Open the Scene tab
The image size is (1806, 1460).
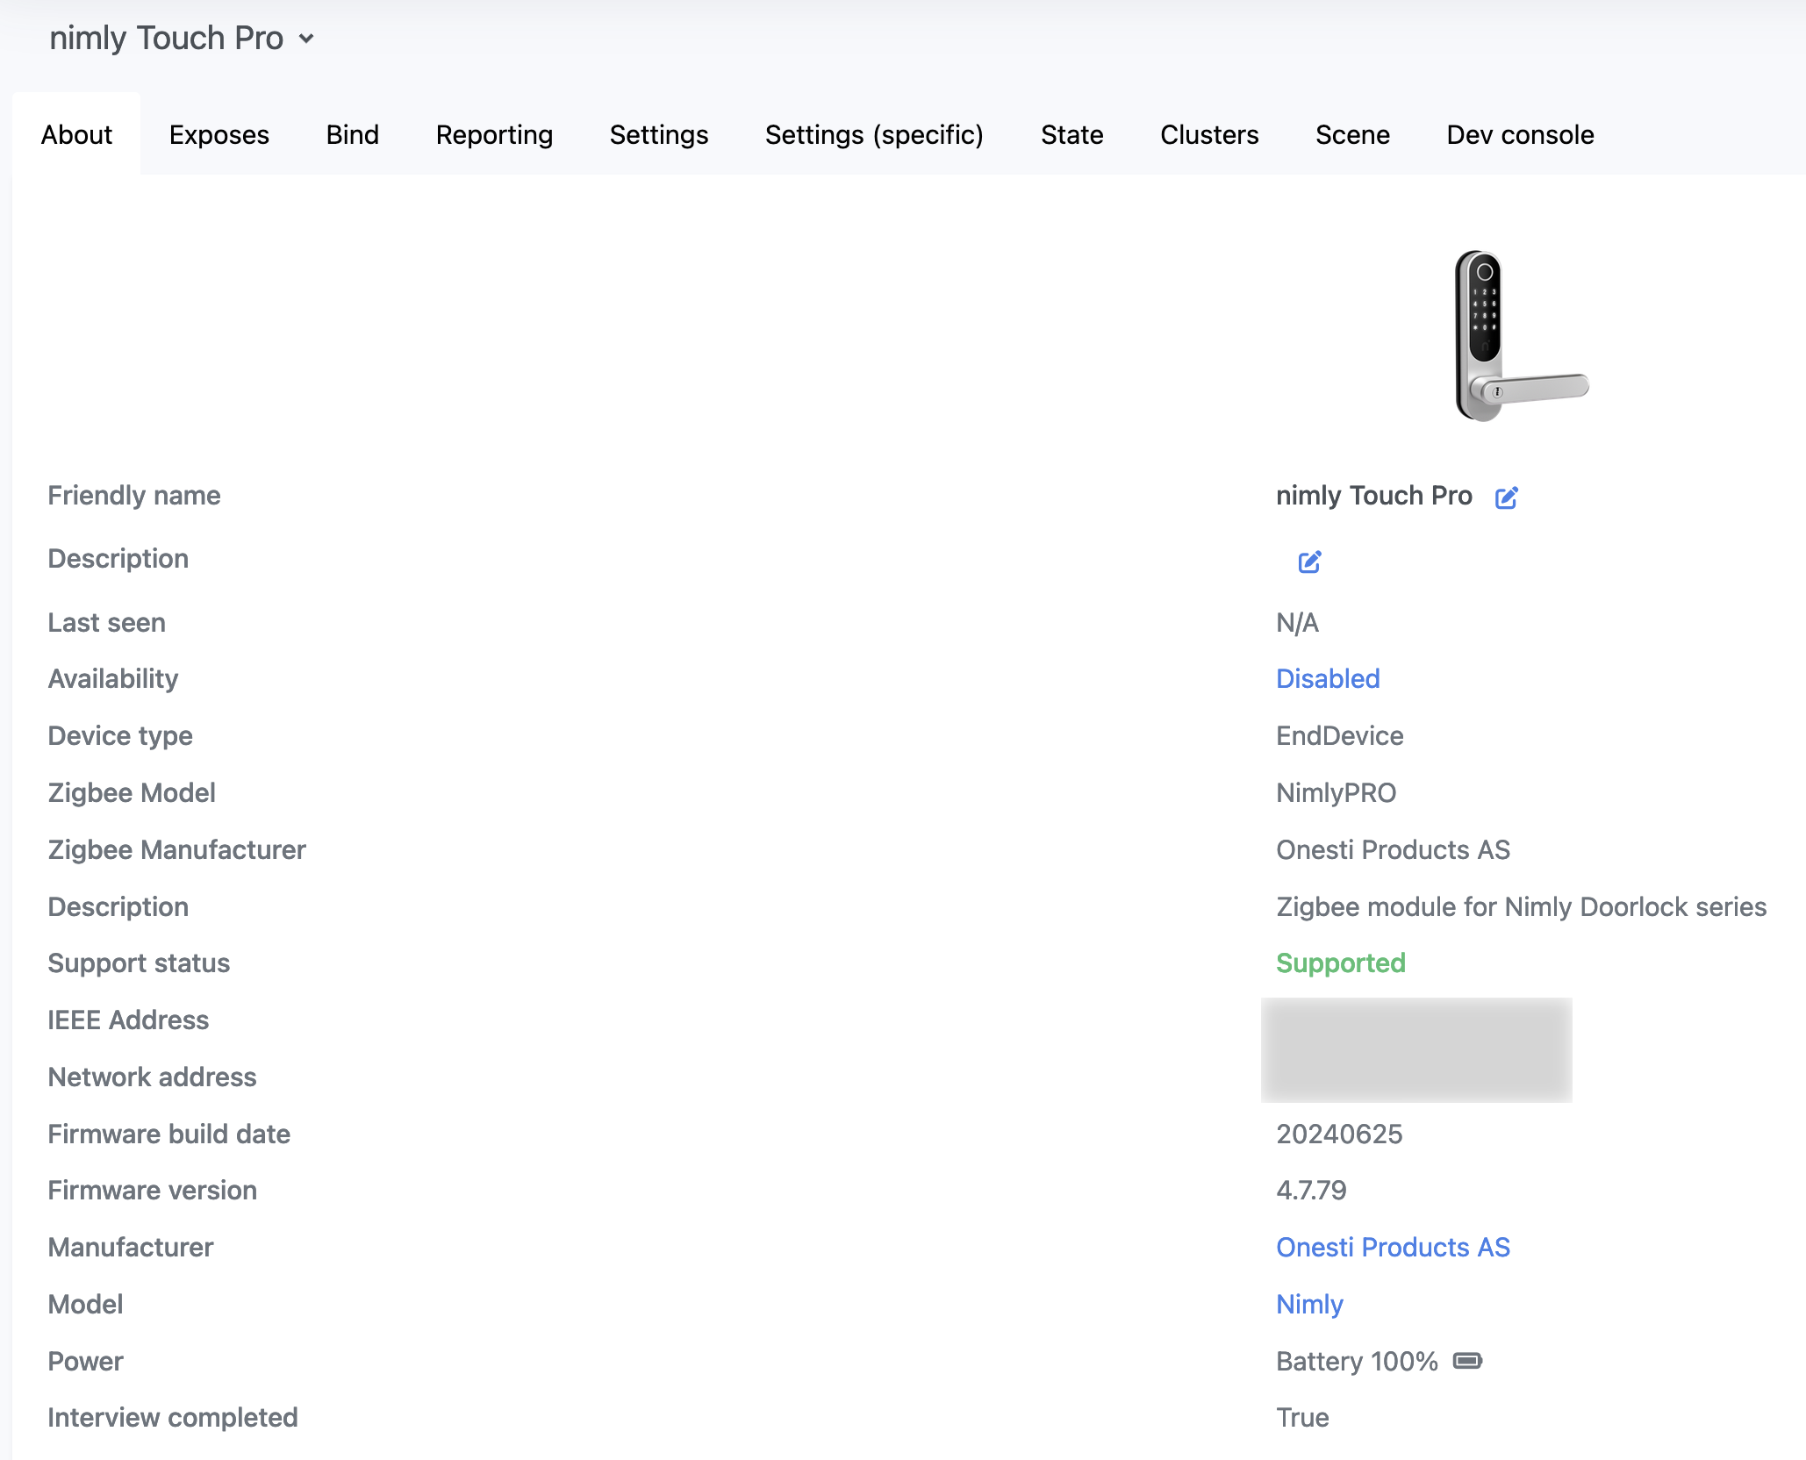(x=1352, y=134)
